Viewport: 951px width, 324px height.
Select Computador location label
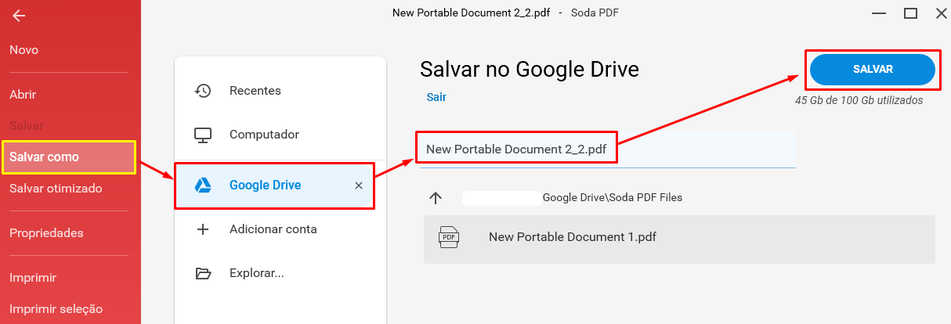(x=264, y=135)
